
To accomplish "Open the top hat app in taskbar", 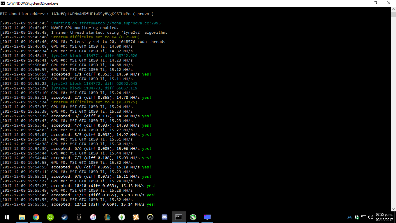I will [79, 217].
